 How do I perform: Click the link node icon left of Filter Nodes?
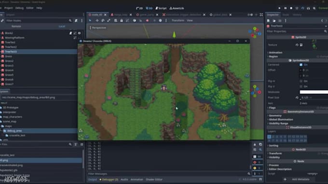[x=2, y=21]
